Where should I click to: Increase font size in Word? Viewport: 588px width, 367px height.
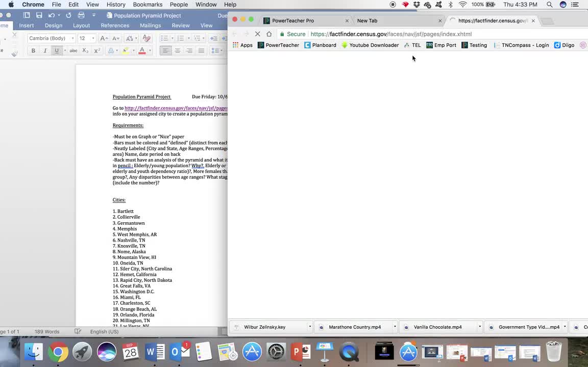click(x=104, y=38)
